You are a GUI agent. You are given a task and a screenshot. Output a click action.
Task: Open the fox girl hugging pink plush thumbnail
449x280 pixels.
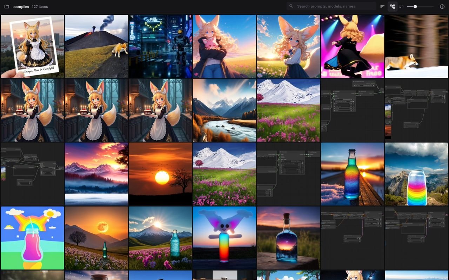pos(224,46)
